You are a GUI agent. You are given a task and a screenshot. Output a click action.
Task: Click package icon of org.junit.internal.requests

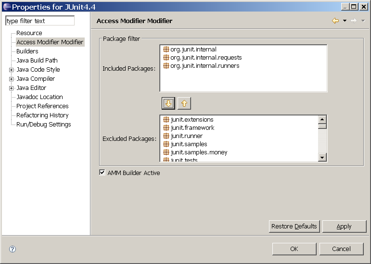(x=166, y=57)
